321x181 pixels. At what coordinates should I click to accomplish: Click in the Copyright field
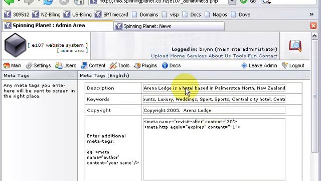click(x=214, y=111)
